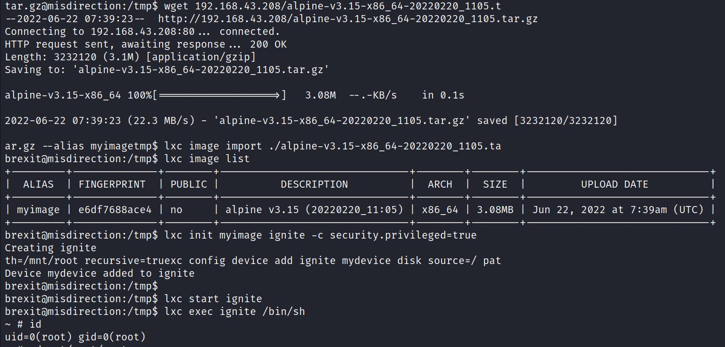Image resolution: width=725 pixels, height=347 pixels.
Task: Click the SIZE column header
Action: 495,184
